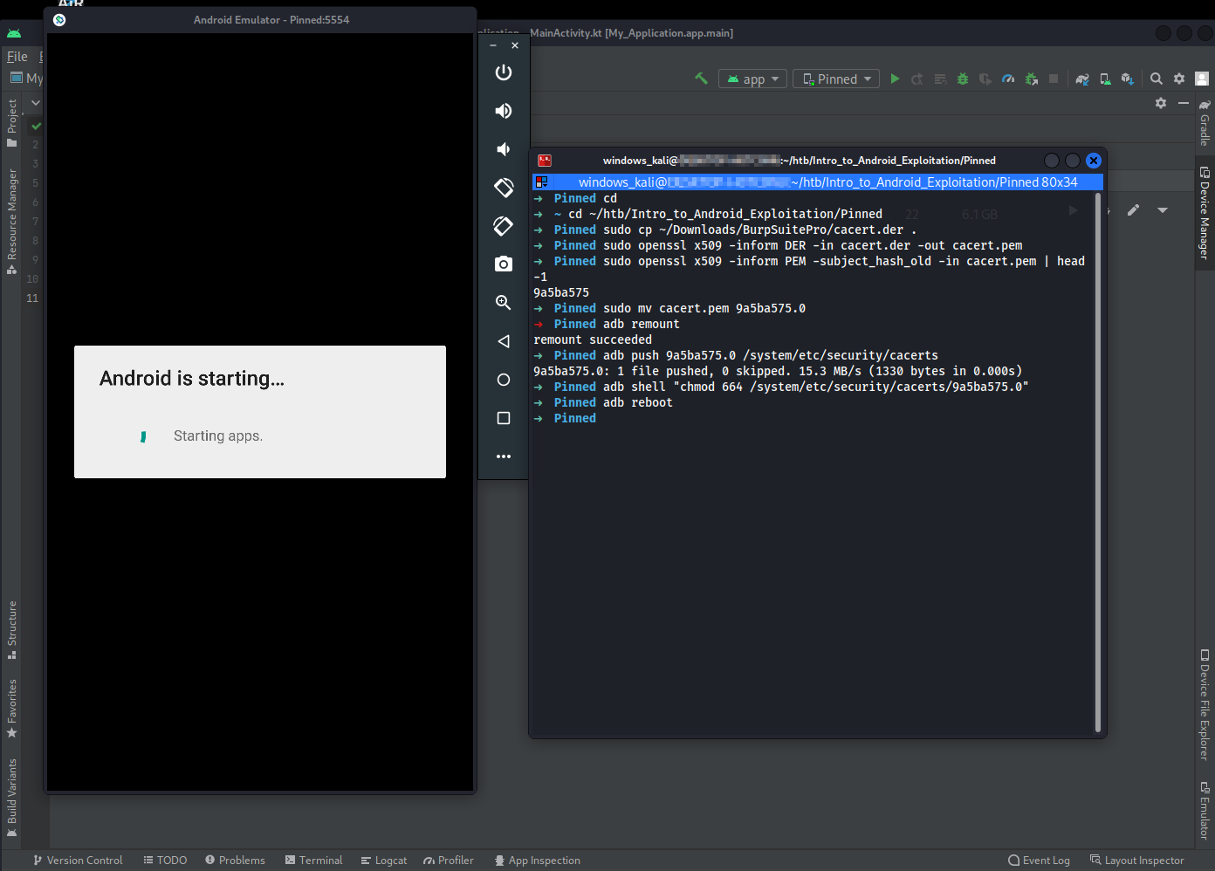Debug app with the green bug icon
The height and width of the screenshot is (871, 1215).
coord(963,79)
